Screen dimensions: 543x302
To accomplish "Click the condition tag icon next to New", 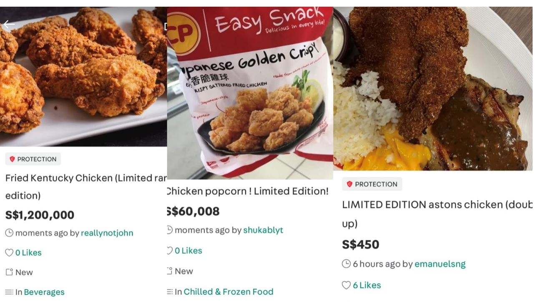I will [x=9, y=272].
